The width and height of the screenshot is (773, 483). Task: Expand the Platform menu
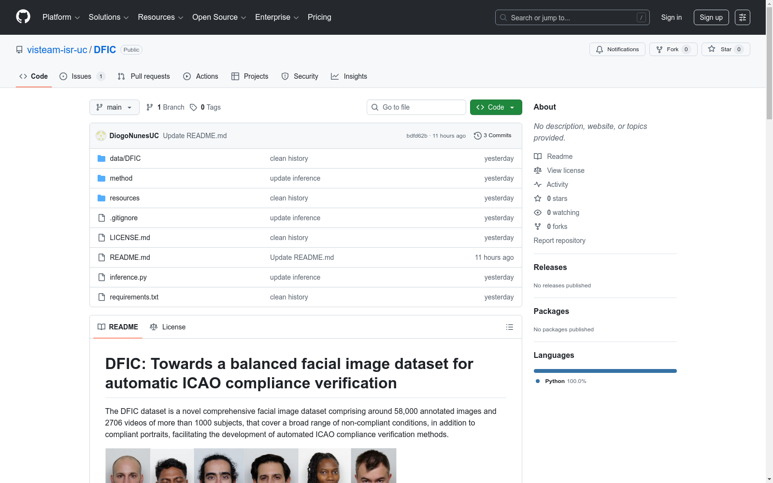(61, 17)
